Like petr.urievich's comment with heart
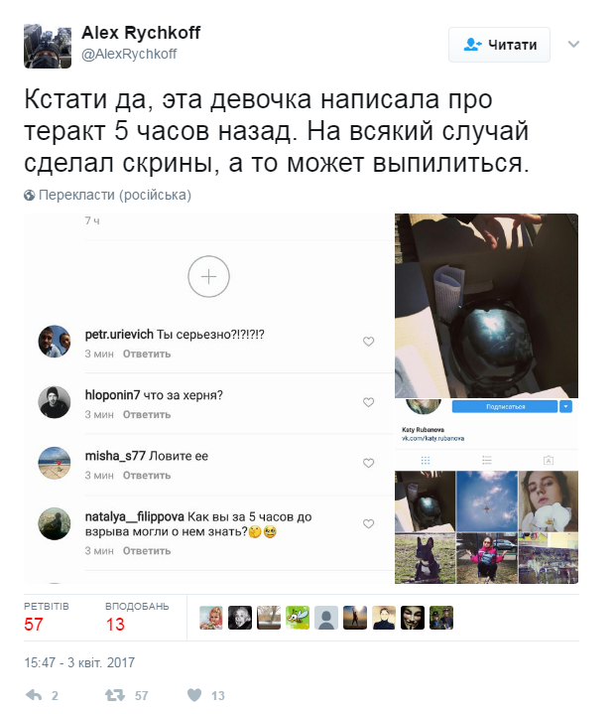This screenshot has width=616, height=714. 368,341
